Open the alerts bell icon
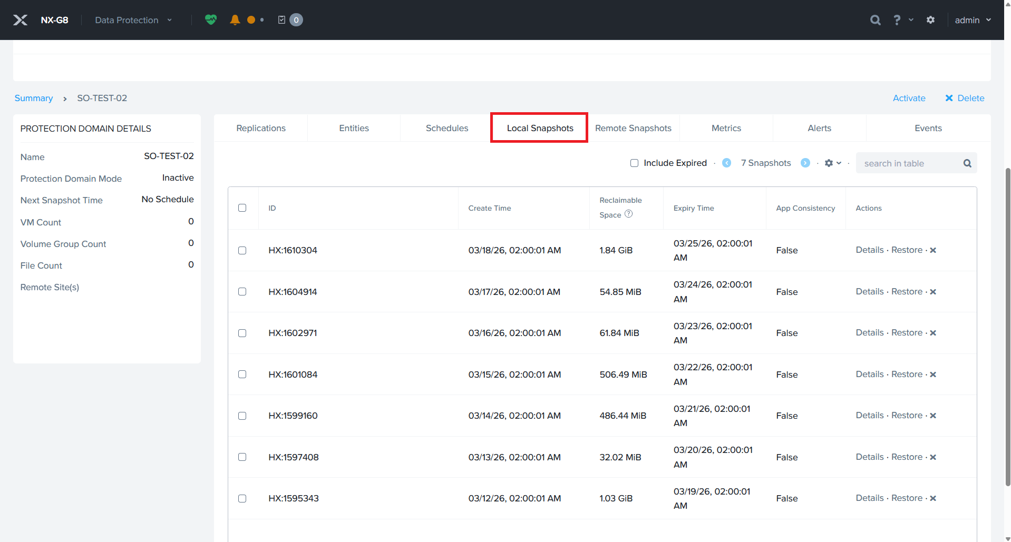1011x542 pixels. coord(235,20)
